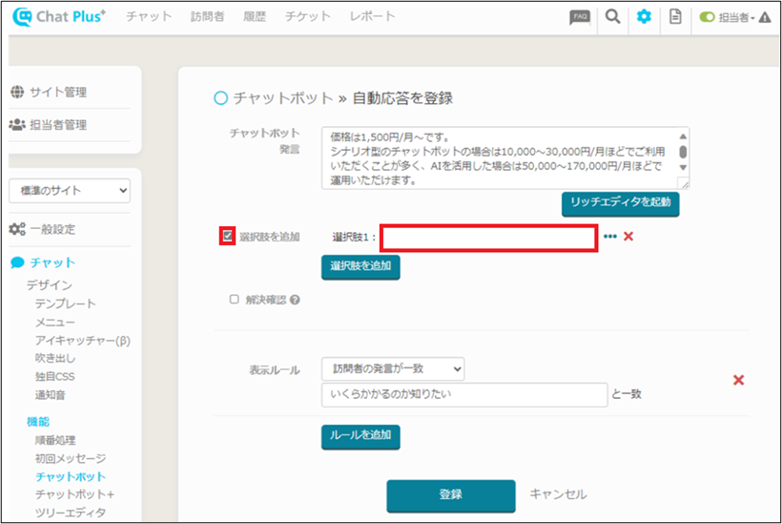Open the レポート menu
The width and height of the screenshot is (782, 524).
372,17
